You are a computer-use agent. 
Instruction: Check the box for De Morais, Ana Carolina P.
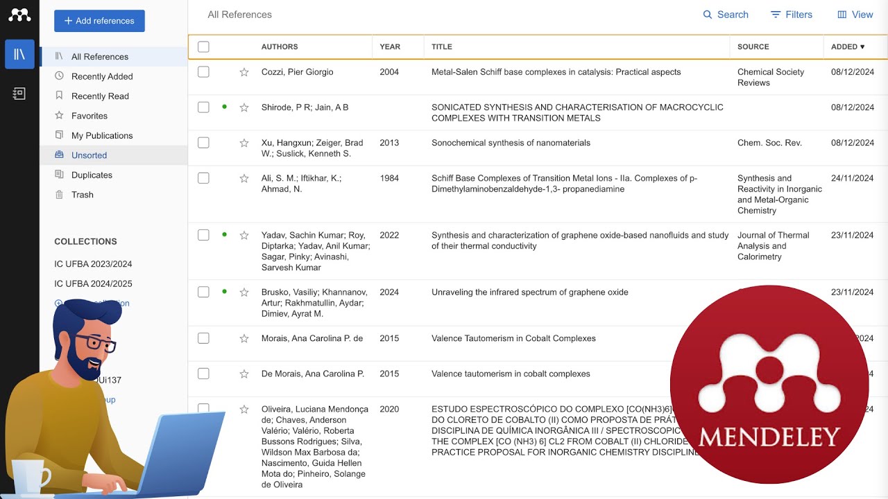[x=203, y=374]
